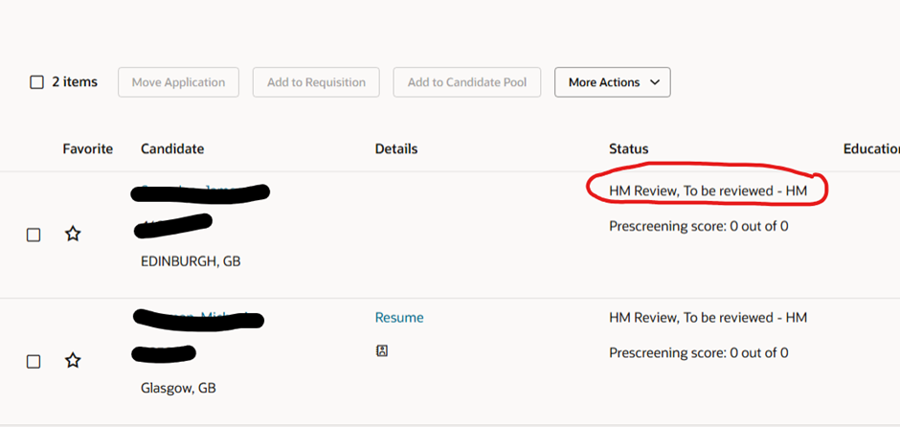Select the Edinburgh candidate's row checkbox
Viewport: 900px width, 427px height.
point(34,235)
